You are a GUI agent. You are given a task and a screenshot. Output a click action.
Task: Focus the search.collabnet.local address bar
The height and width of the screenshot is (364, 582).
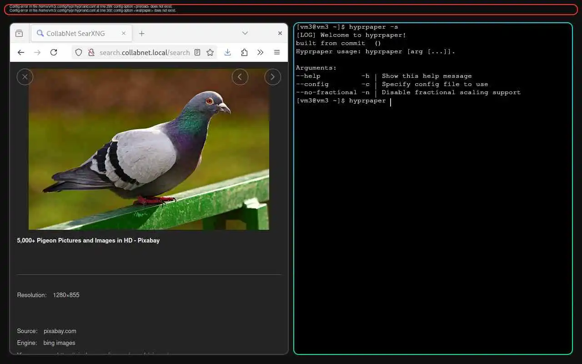click(x=145, y=52)
